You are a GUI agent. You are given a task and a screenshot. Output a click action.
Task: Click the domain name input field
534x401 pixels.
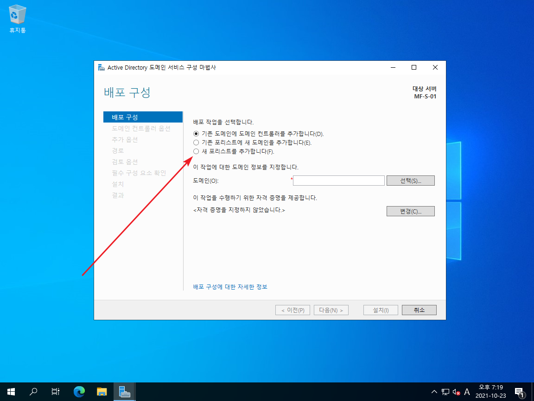click(x=338, y=181)
